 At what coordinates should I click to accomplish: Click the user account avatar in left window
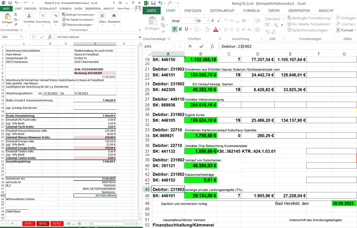tap(138, 8)
